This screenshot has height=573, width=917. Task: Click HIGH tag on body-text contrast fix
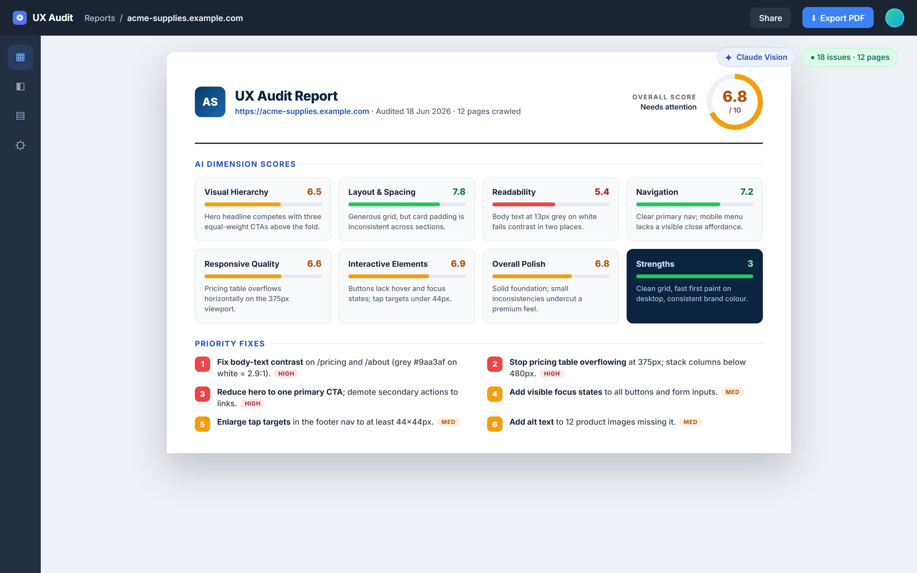286,374
